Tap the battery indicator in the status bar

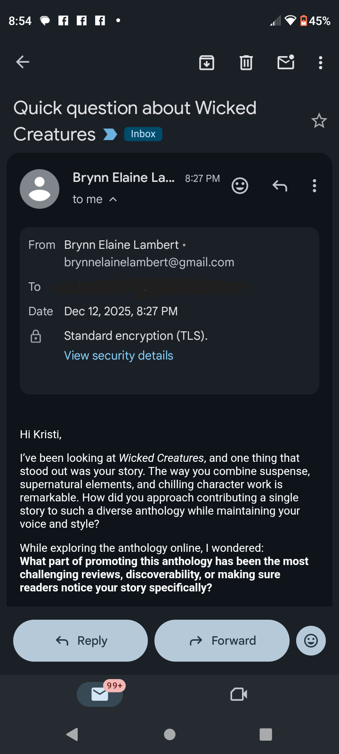pyautogui.click(x=304, y=20)
